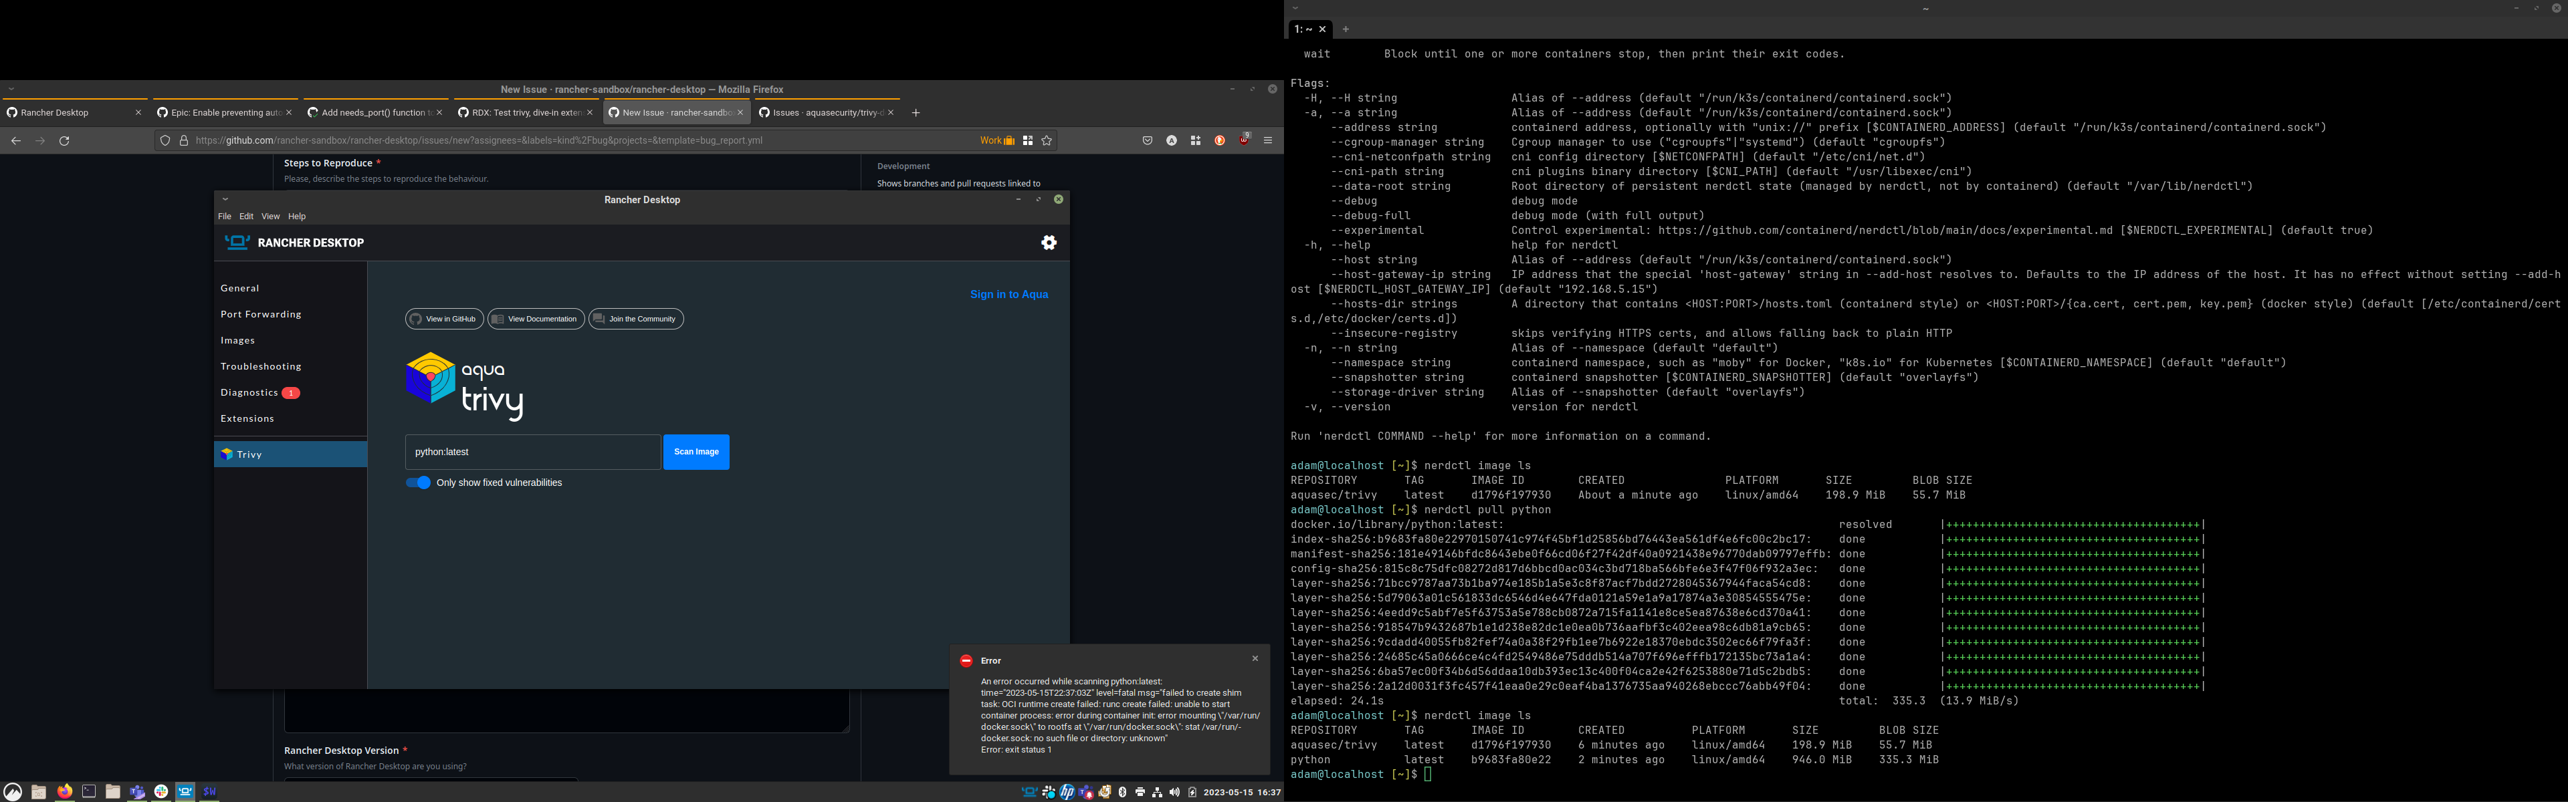Click the Bluetooth icon in the tray
Image resolution: width=2568 pixels, height=802 pixels.
click(1121, 791)
